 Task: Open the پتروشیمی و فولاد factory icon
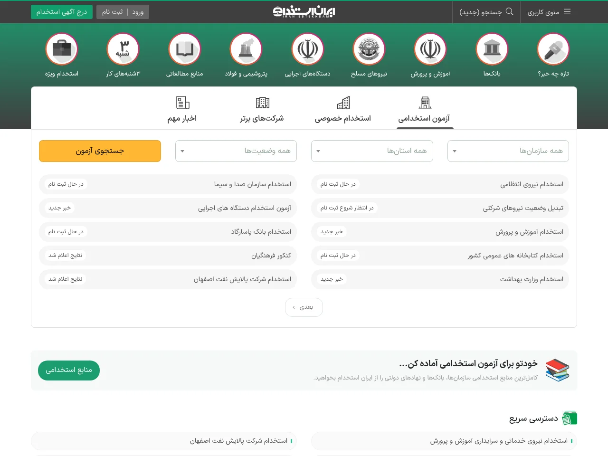(246, 49)
